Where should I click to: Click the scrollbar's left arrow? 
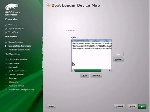pyautogui.click(x=73, y=70)
